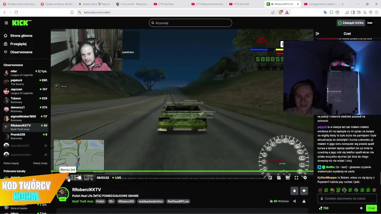Image resolution: width=381 pixels, height=214 pixels.
Task: Switch to the Smorąg YouTube tab
Action: tap(320, 4)
